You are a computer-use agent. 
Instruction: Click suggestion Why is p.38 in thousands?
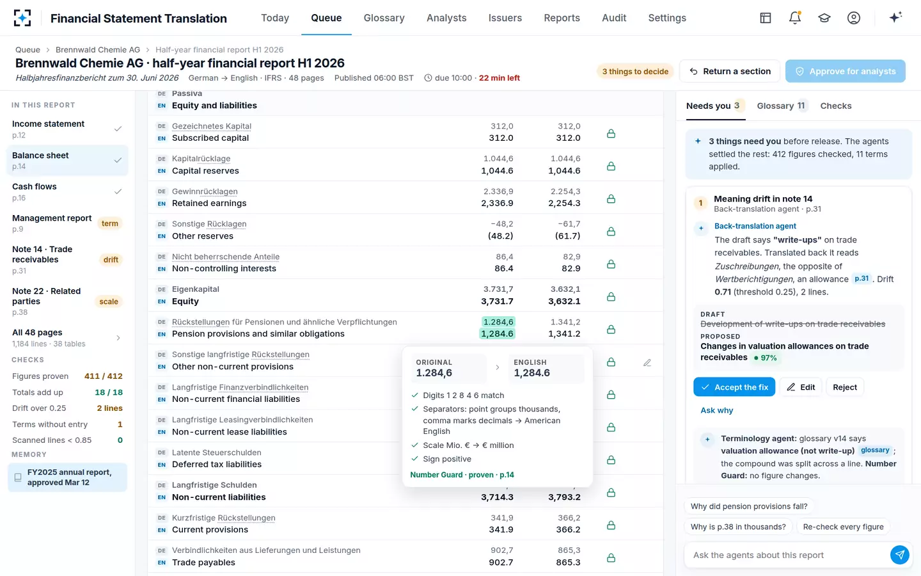tap(738, 527)
